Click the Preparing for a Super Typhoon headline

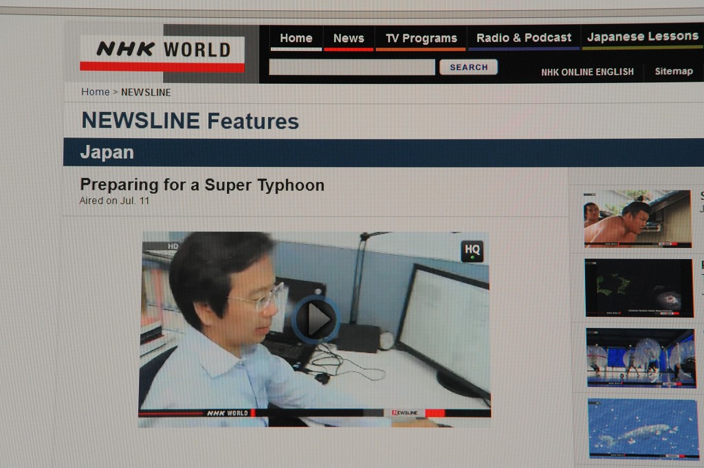[202, 185]
